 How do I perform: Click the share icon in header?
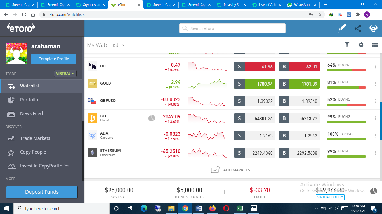tap(358, 28)
